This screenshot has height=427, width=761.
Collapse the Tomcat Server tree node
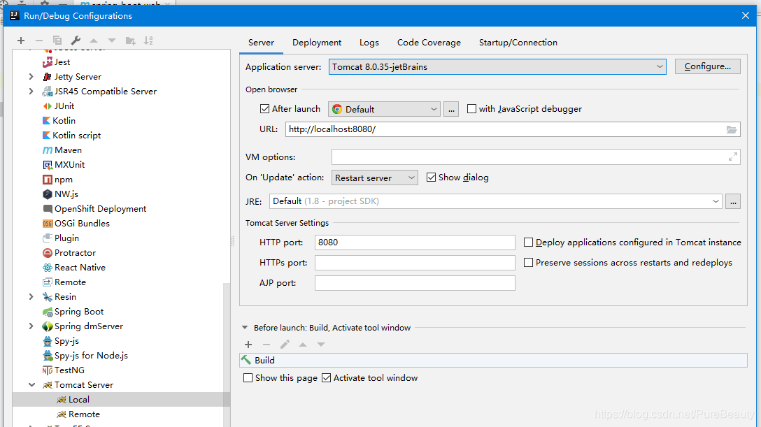31,385
